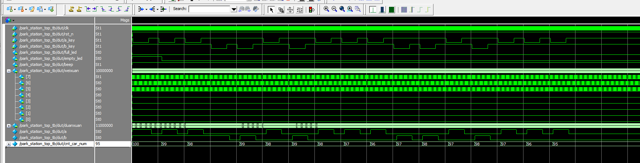Open search options wrench icon
Screen dimensions: 640x163
pyautogui.click(x=256, y=9)
